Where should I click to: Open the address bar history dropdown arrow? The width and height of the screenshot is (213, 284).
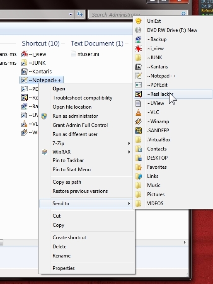(70, 15)
